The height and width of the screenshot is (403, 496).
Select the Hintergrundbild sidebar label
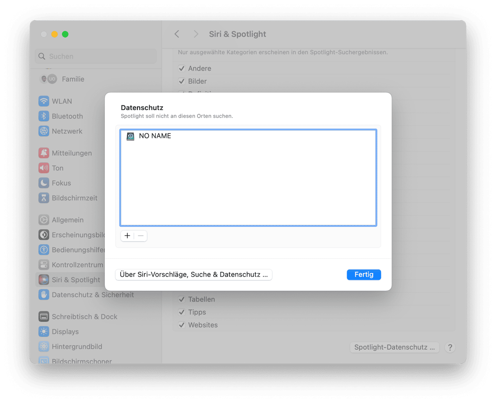pos(77,347)
